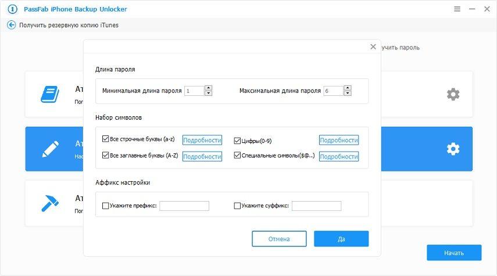Close the password settings dialog
The image size is (497, 276).
tap(373, 47)
